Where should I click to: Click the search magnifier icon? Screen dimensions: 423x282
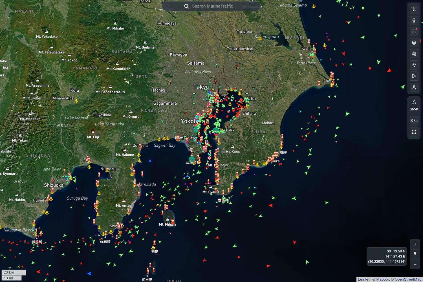pyautogui.click(x=186, y=6)
